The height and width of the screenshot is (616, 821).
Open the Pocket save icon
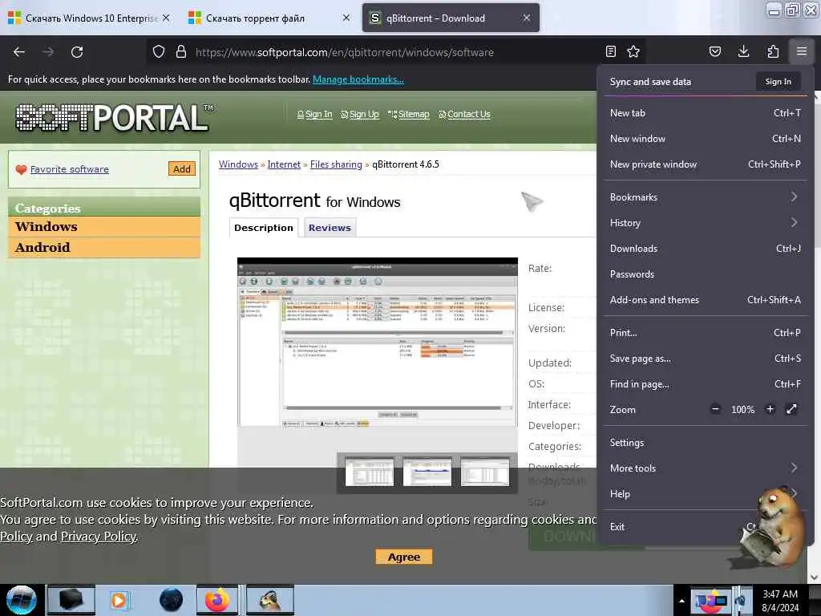coord(714,51)
